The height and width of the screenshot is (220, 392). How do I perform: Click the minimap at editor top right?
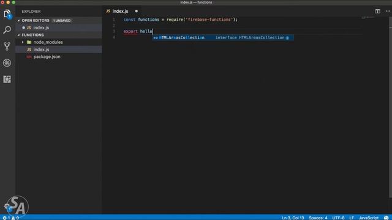[368, 18]
